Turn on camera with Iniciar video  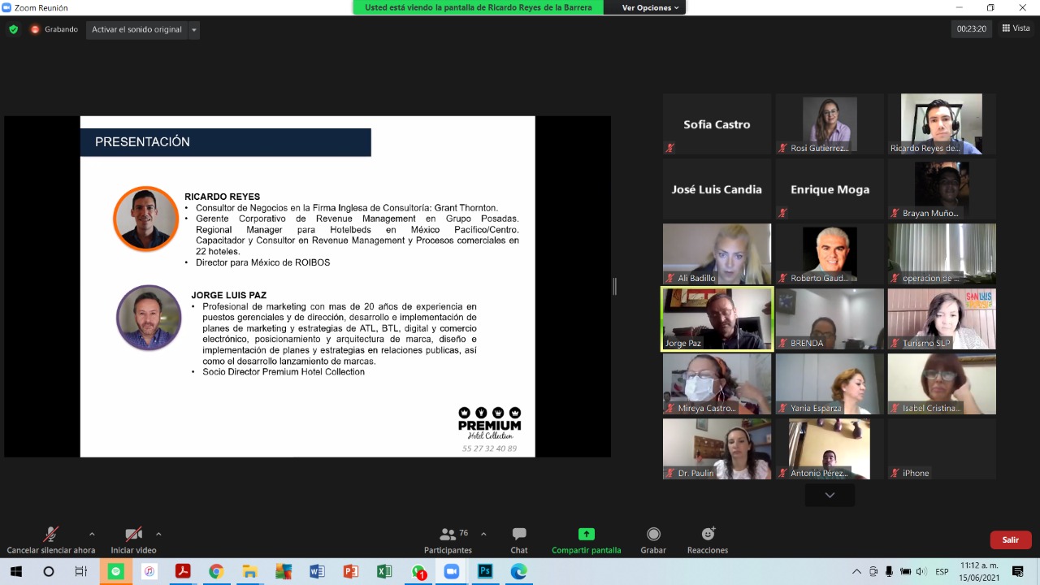click(x=133, y=539)
